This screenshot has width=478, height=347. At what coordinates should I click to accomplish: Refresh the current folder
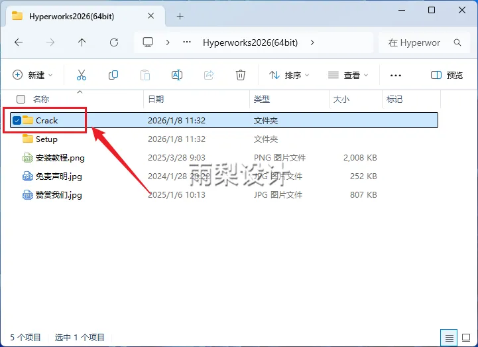(x=114, y=42)
